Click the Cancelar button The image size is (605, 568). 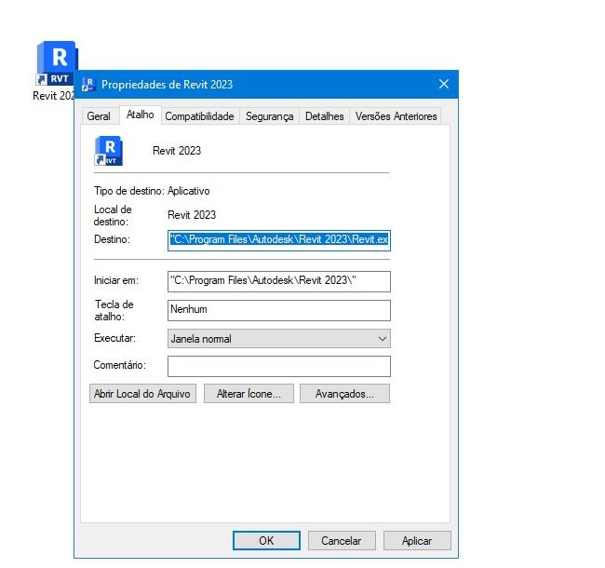tap(342, 541)
